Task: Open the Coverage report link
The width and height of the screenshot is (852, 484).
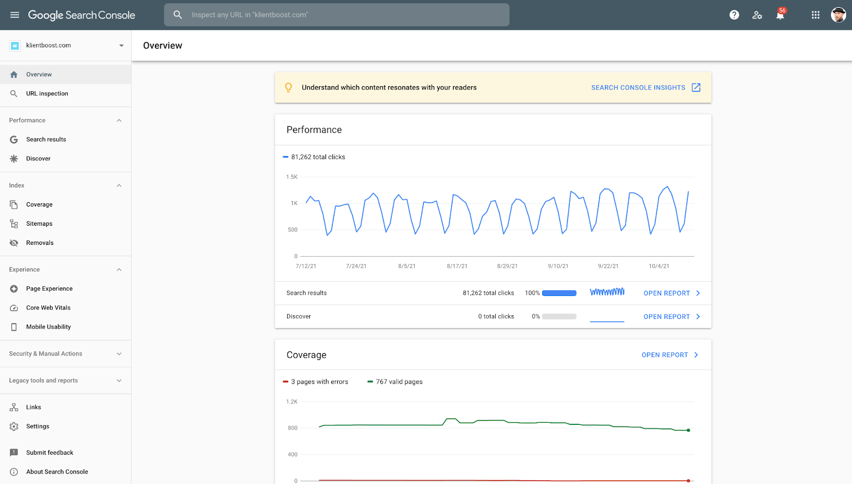Action: coord(665,355)
